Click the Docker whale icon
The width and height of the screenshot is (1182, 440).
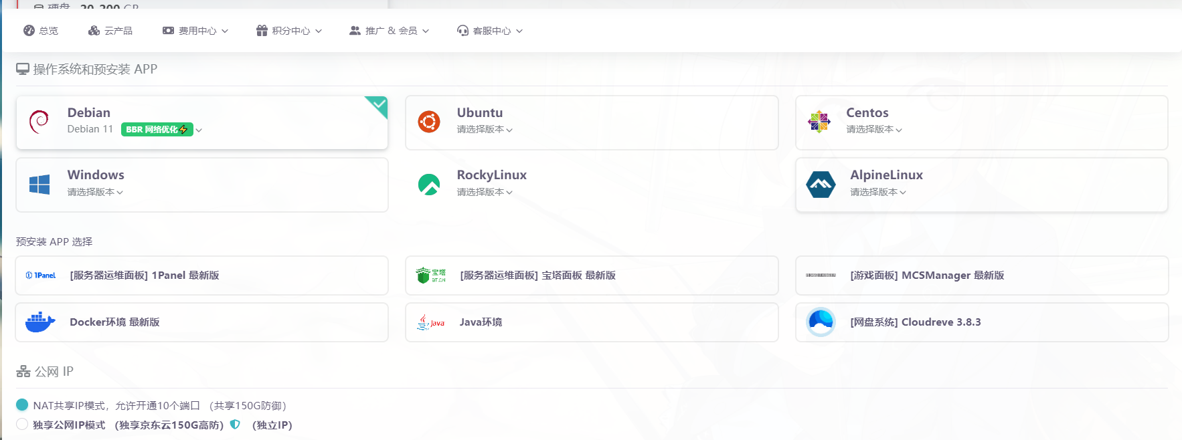coord(40,322)
